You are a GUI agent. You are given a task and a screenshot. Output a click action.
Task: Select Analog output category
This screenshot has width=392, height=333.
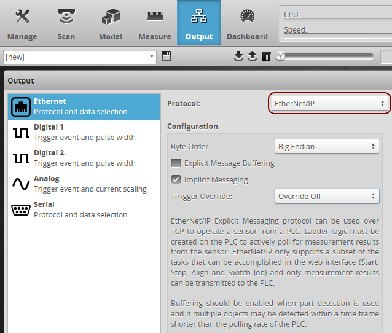pyautogui.click(x=84, y=184)
